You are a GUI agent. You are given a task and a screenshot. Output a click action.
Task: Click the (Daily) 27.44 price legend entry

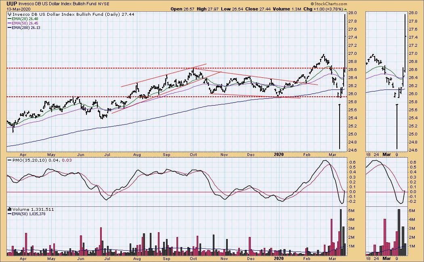point(120,14)
